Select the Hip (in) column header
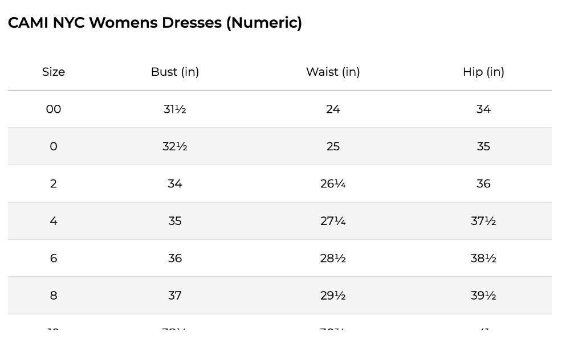The image size is (570, 340). point(483,72)
